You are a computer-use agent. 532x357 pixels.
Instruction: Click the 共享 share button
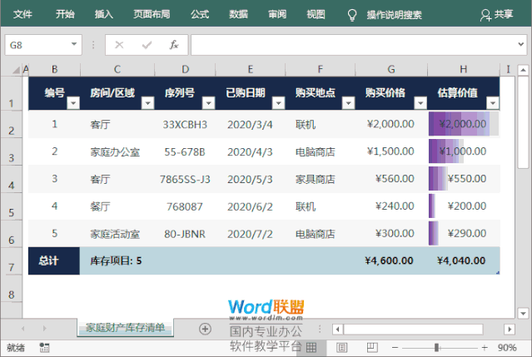[497, 15]
